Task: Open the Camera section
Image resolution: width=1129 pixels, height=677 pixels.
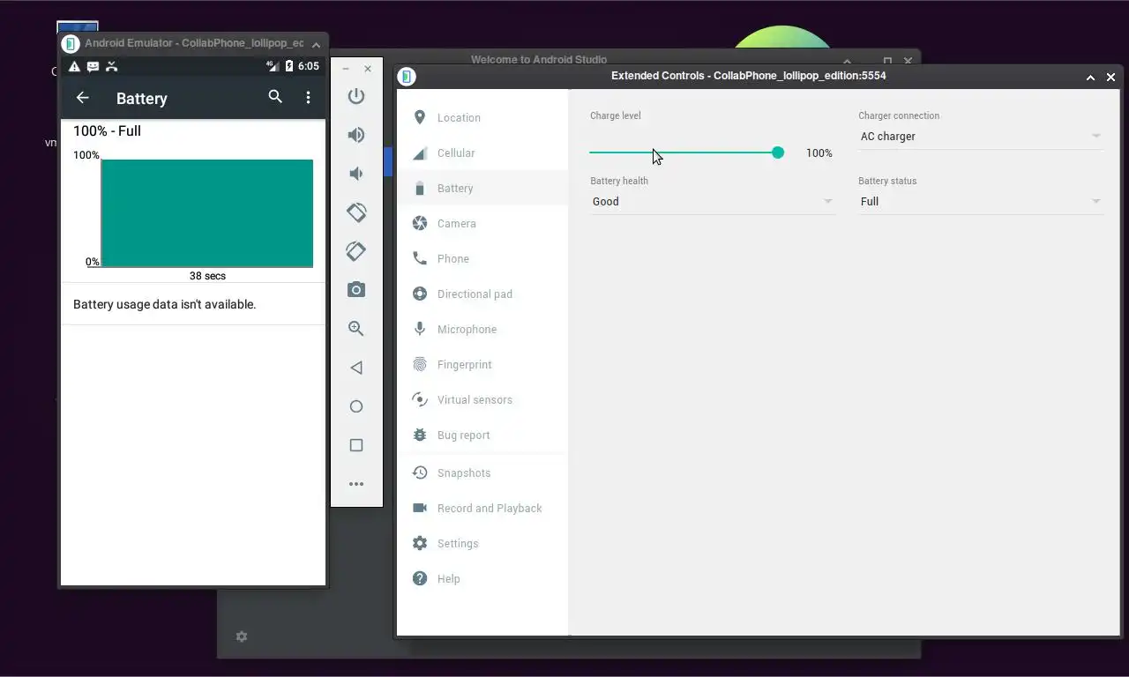Action: [x=482, y=223]
